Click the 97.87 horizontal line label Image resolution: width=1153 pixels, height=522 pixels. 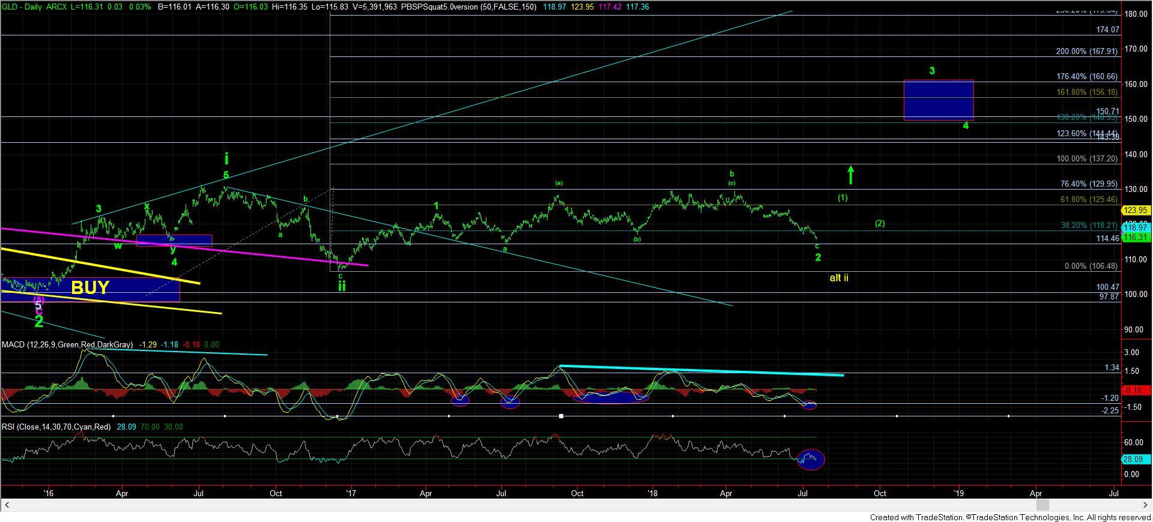pyautogui.click(x=1109, y=296)
